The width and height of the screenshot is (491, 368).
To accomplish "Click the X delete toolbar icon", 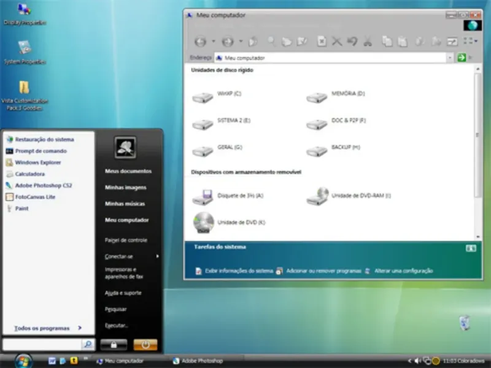I will (x=337, y=41).
